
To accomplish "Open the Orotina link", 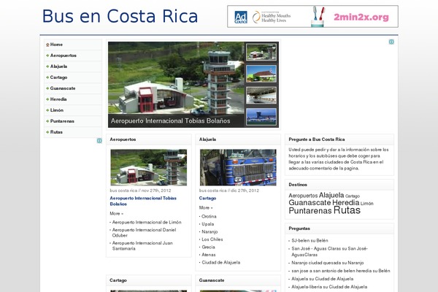I will (x=209, y=217).
